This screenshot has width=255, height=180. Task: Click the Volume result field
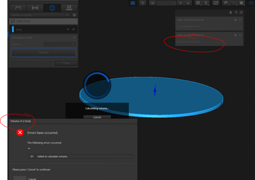tap(59, 44)
